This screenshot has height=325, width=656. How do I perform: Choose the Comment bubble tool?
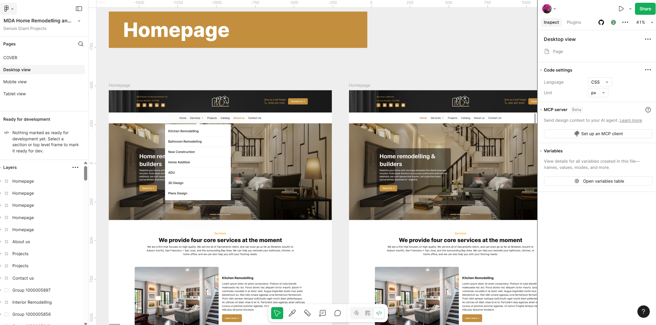(338, 313)
